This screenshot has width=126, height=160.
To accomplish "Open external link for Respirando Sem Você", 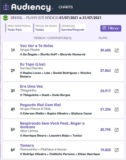I will 117,130.
